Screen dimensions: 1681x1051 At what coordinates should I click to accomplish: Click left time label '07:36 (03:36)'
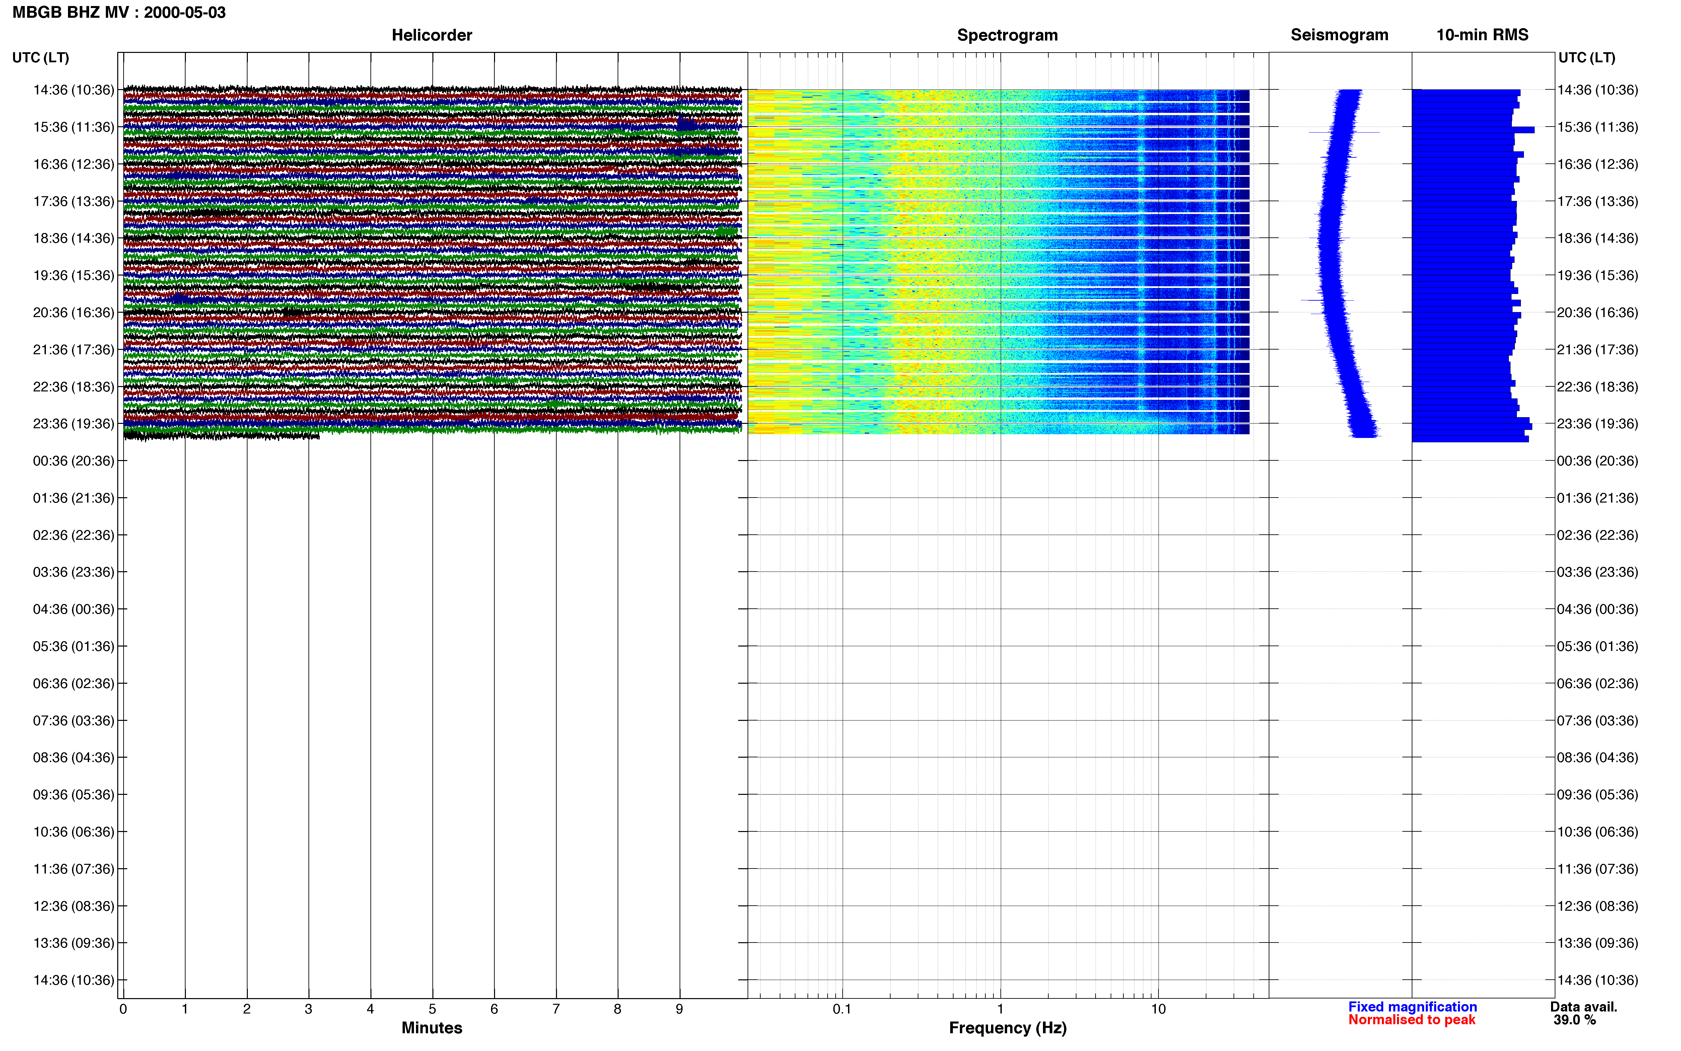pyautogui.click(x=74, y=721)
